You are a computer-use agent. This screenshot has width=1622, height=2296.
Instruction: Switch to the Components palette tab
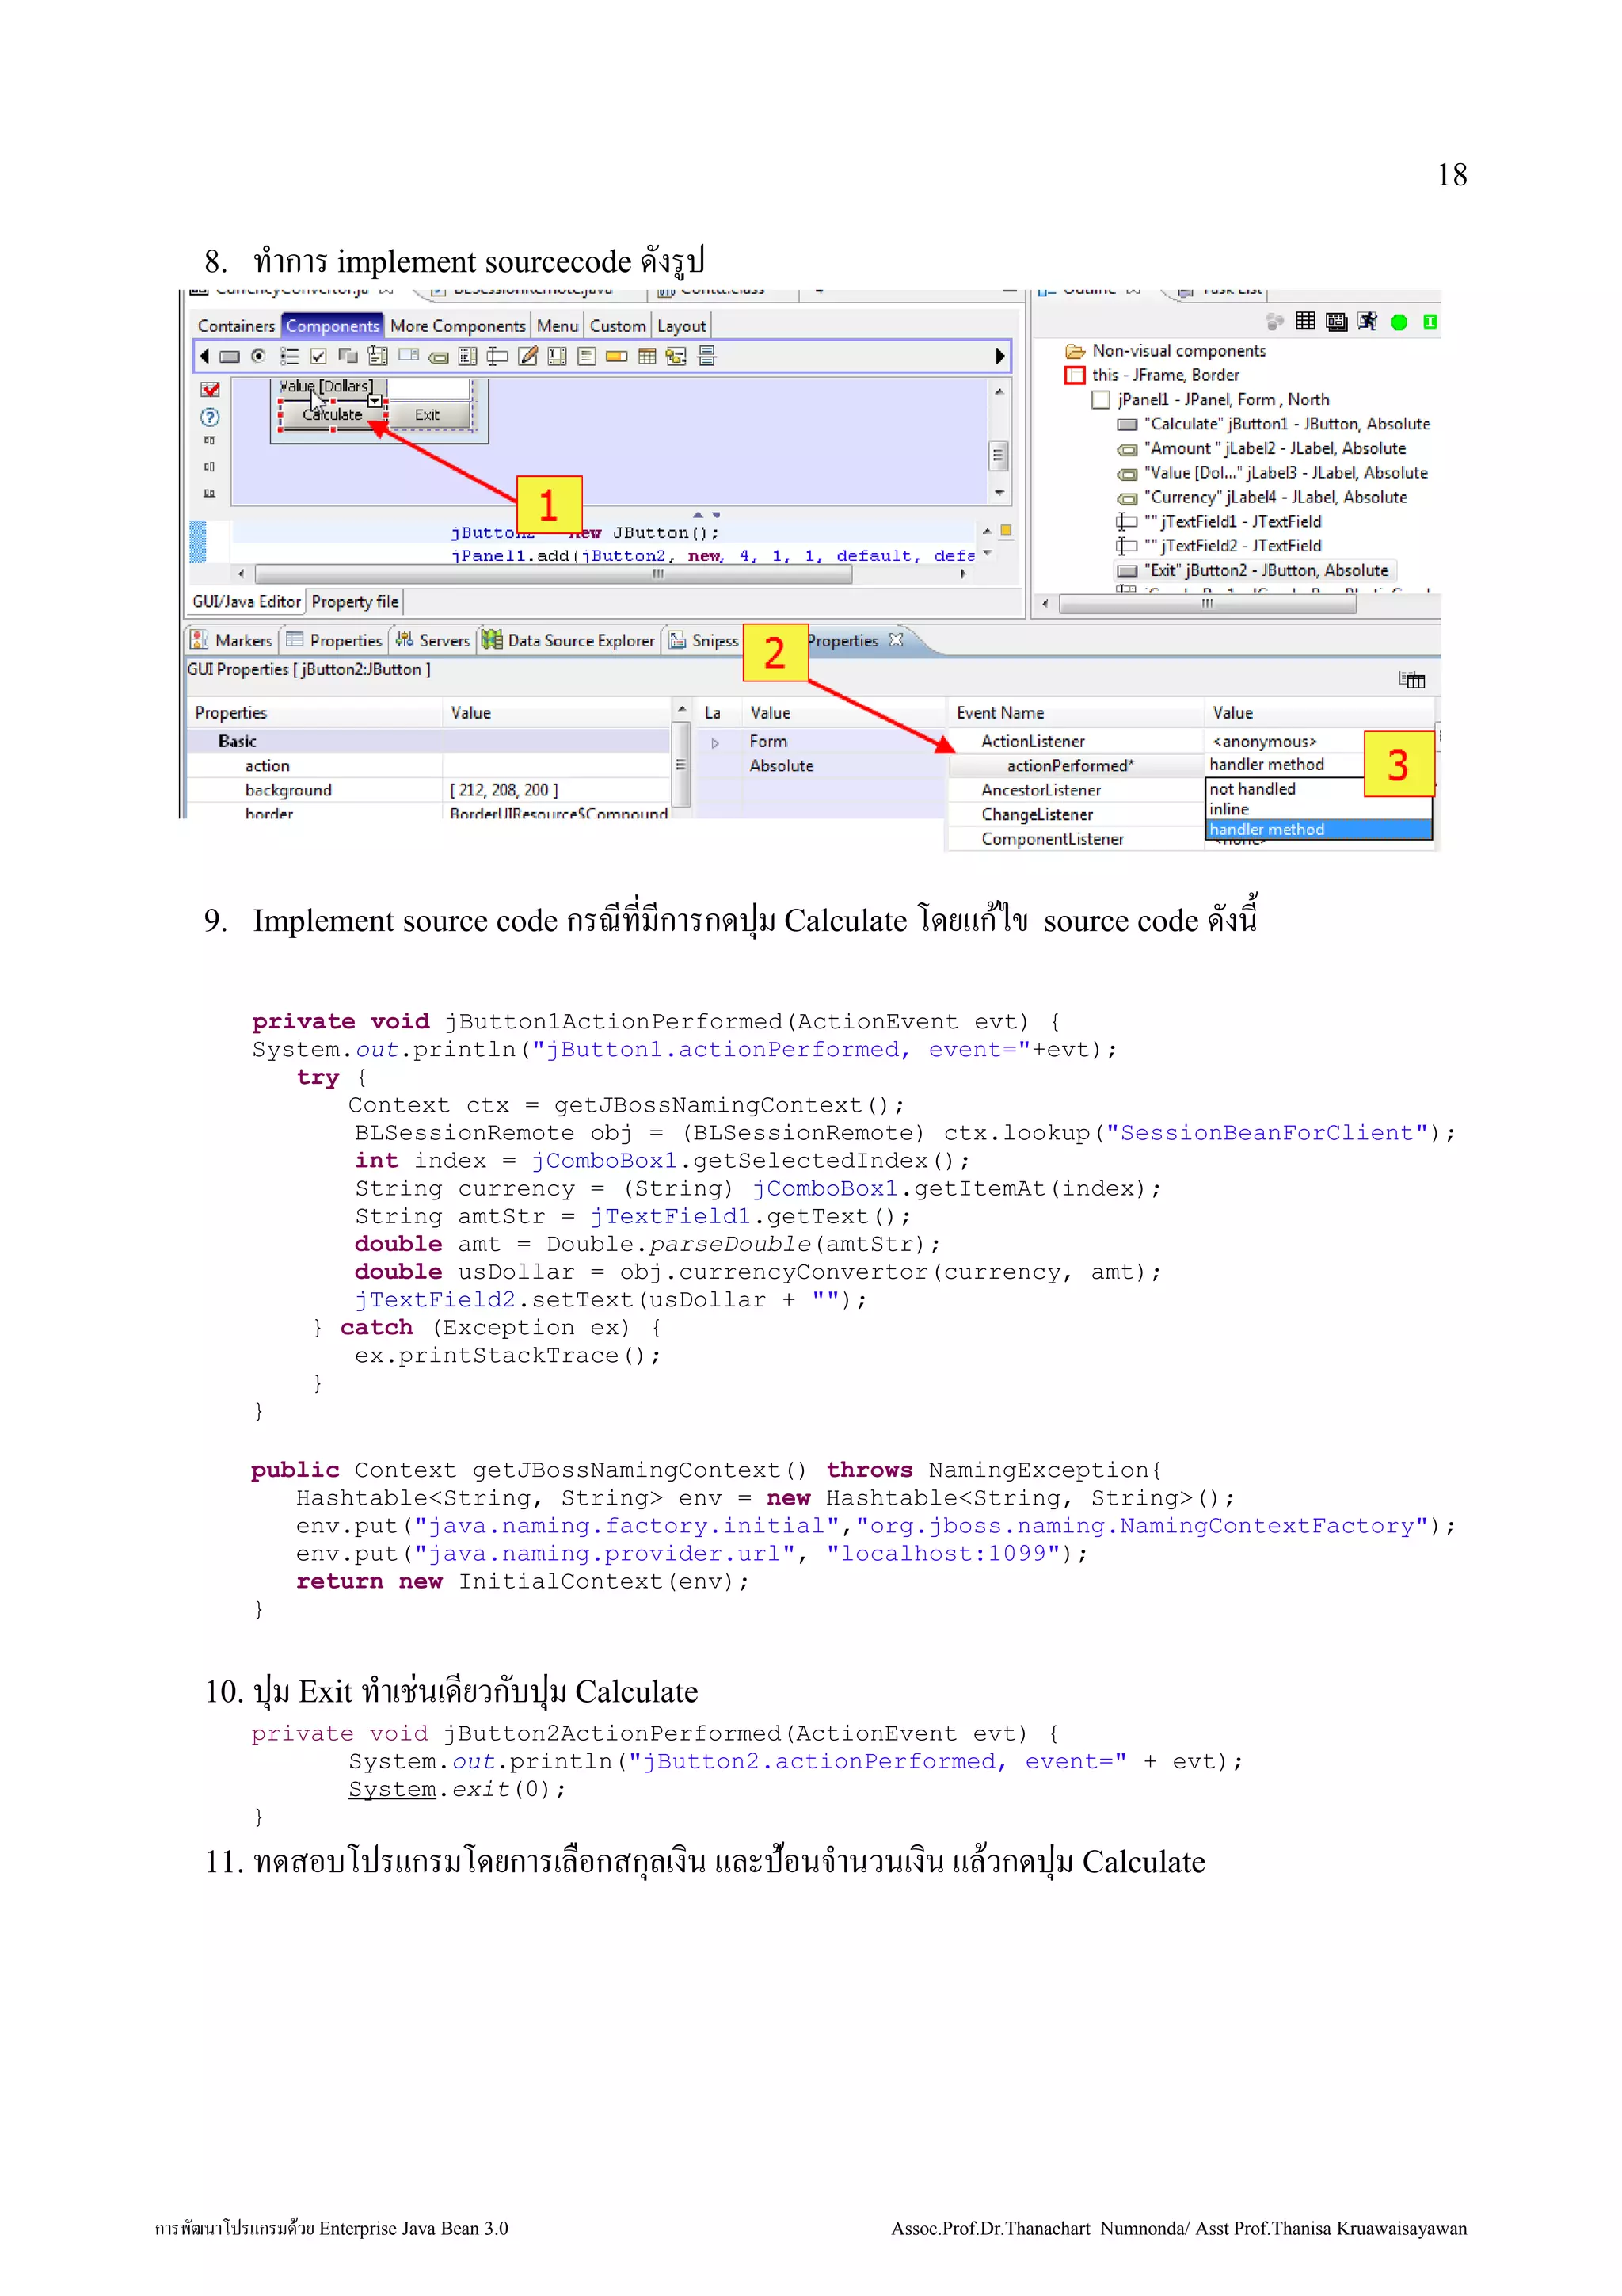pos(332,326)
